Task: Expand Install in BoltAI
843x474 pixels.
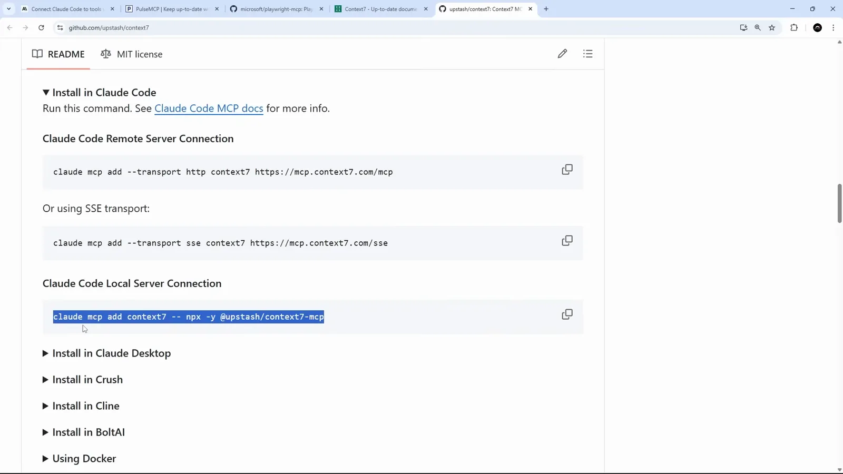Action: 84,432
